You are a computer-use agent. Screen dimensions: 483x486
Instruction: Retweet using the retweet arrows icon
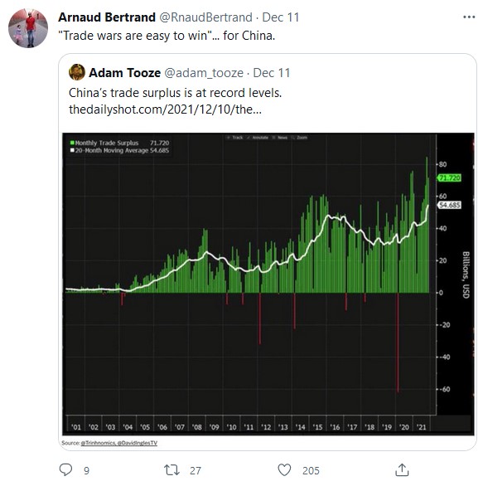pyautogui.click(x=171, y=470)
